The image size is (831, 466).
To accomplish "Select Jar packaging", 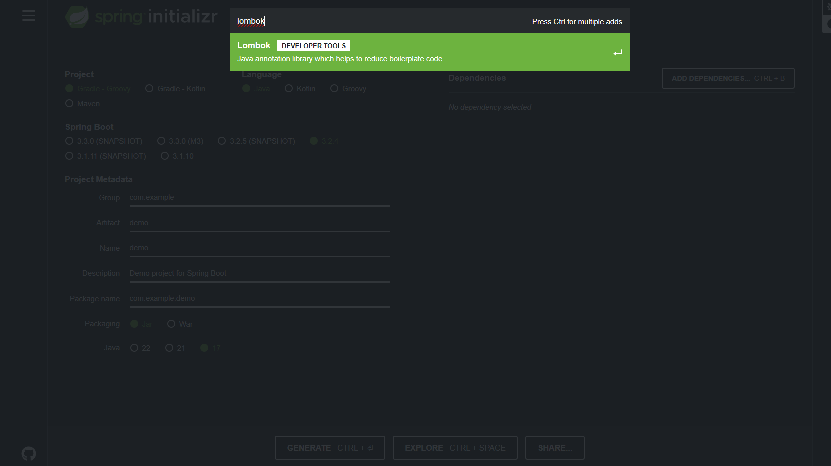I will [x=141, y=324].
